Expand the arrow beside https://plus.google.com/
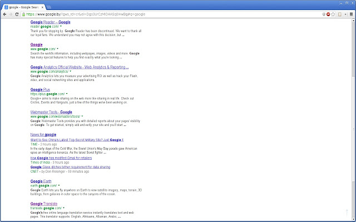The height and width of the screenshot is (222, 356). (67, 94)
